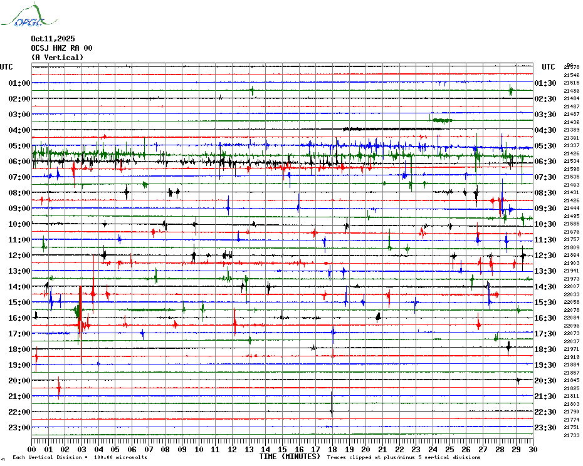The height and width of the screenshot is (466, 583).
Task: Click the 23:00 hour label on left axis
Action: (20, 428)
